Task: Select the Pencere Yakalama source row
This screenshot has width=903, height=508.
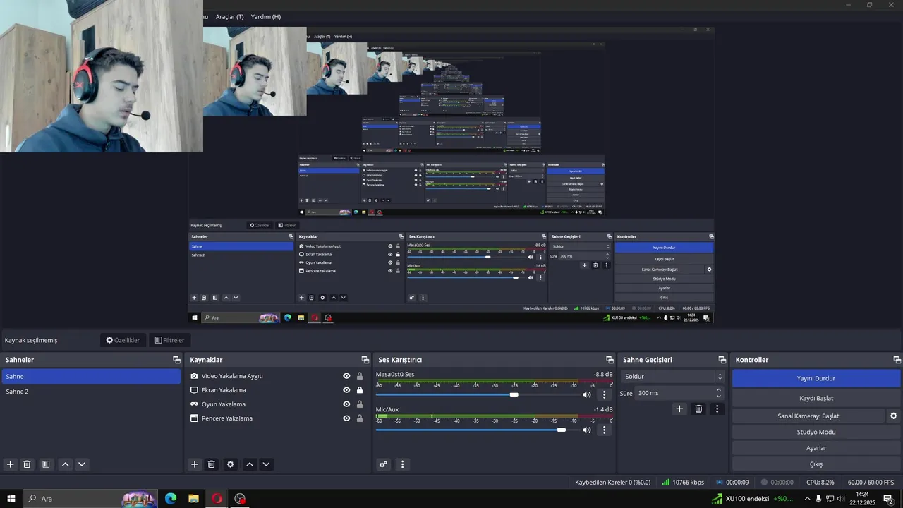Action: pos(277,418)
